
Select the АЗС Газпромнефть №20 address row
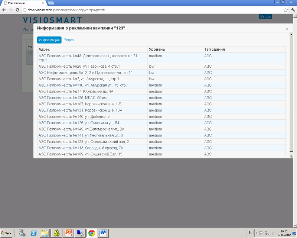click(161, 66)
